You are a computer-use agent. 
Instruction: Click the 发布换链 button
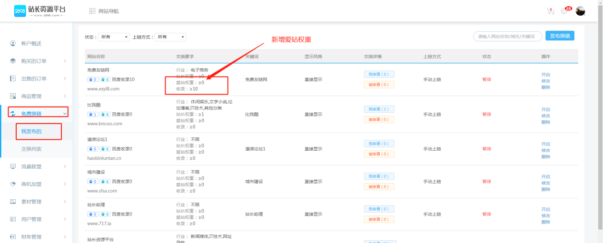pos(559,36)
